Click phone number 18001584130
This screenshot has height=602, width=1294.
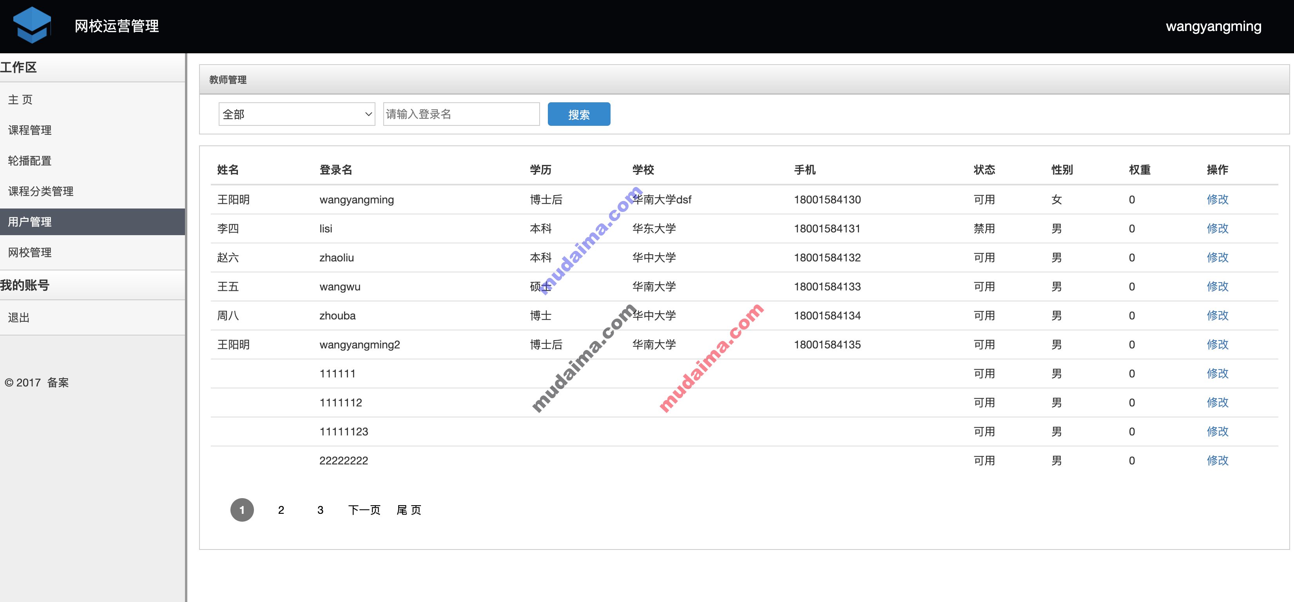(x=827, y=199)
